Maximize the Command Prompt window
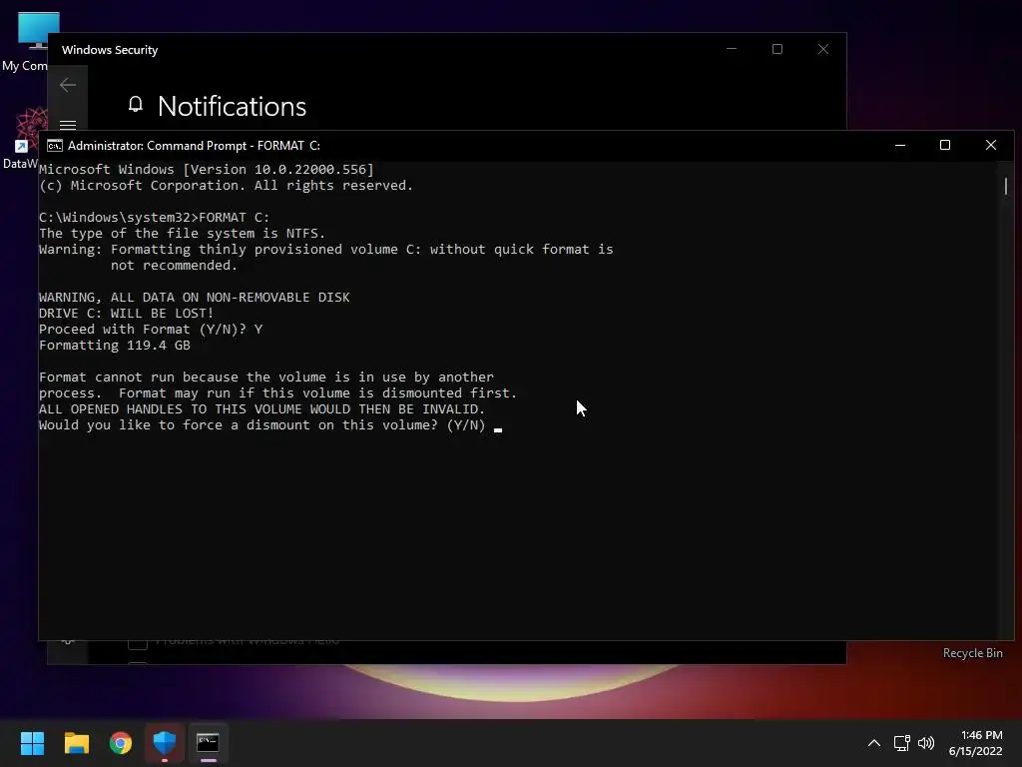The height and width of the screenshot is (767, 1022). point(945,146)
